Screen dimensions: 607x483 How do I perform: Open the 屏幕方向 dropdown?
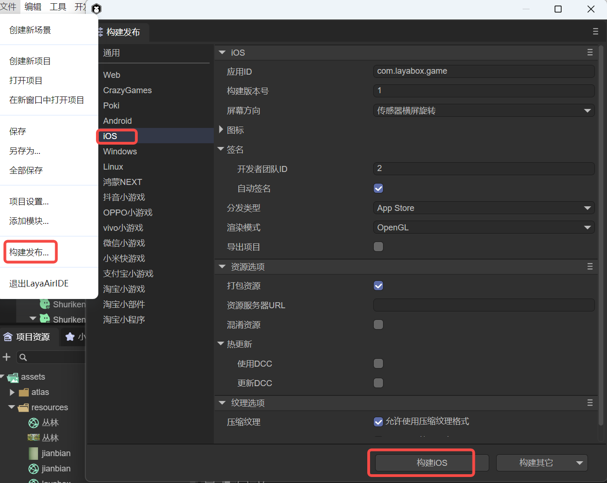pyautogui.click(x=484, y=111)
